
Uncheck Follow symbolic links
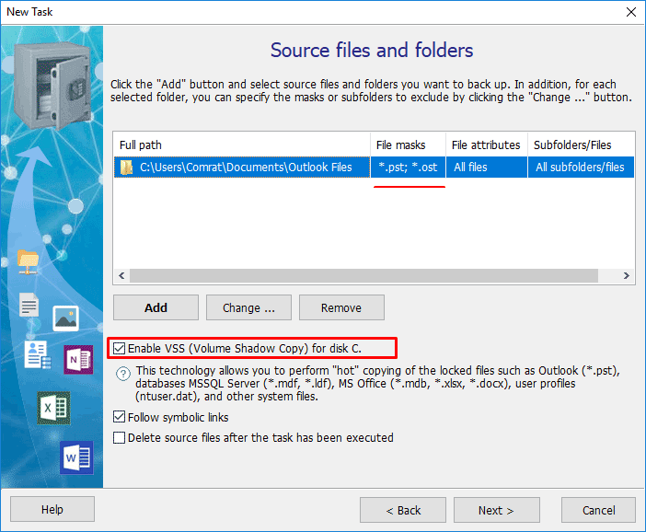pos(119,417)
